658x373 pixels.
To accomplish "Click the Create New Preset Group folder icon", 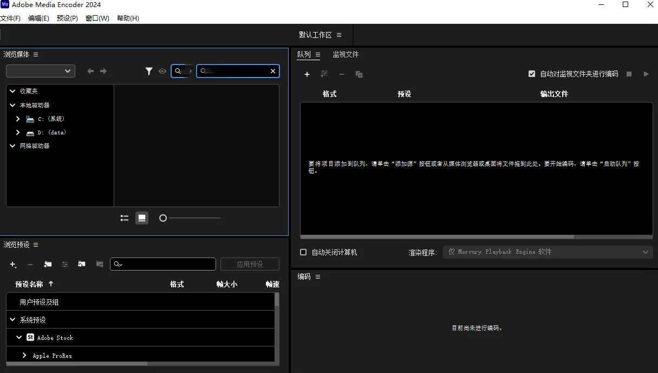I will tap(48, 264).
